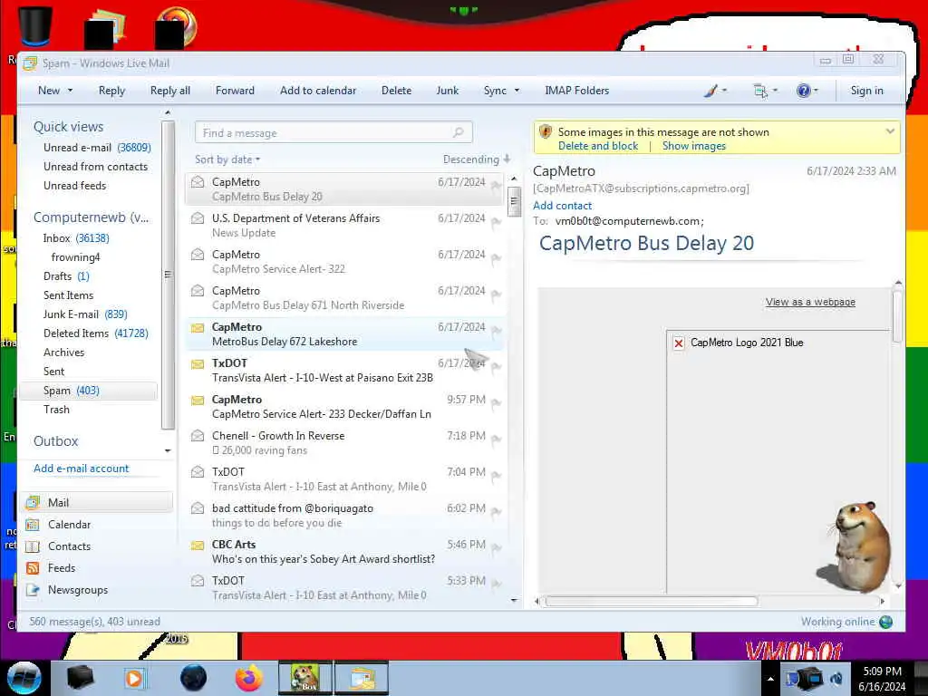Click the Contacts icon in the navigation pane
928x696 pixels.
[x=33, y=546]
